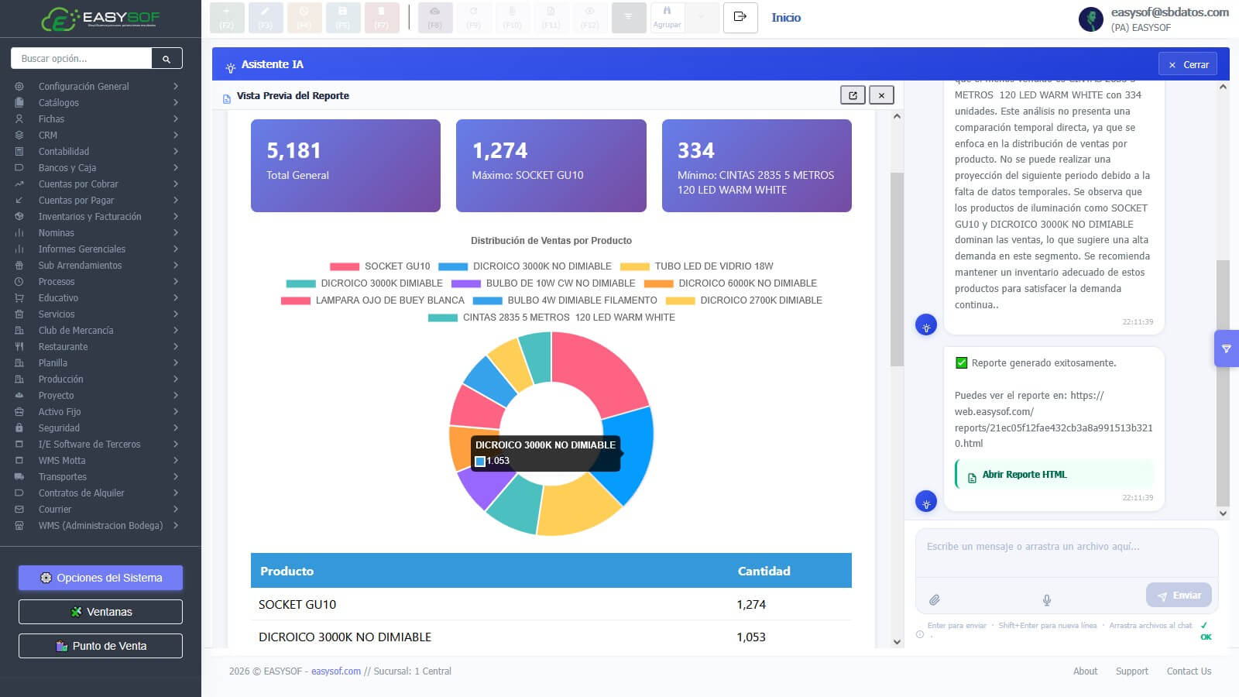Toggle SOCKET GU10 legend series
The height and width of the screenshot is (697, 1239).
click(380, 266)
